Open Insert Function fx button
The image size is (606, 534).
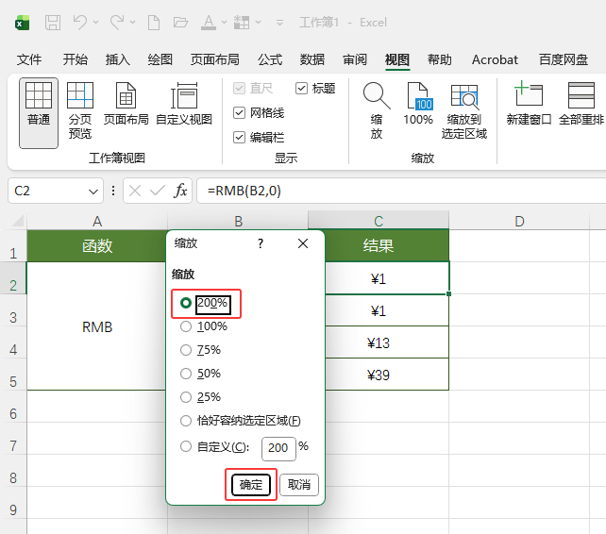pyautogui.click(x=180, y=191)
